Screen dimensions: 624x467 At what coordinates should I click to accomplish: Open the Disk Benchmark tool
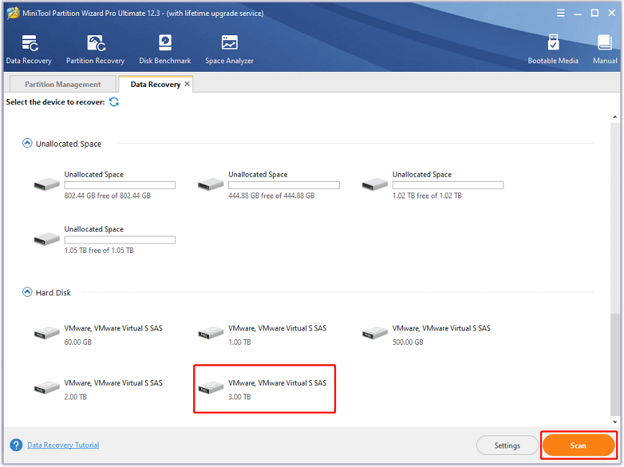(164, 50)
